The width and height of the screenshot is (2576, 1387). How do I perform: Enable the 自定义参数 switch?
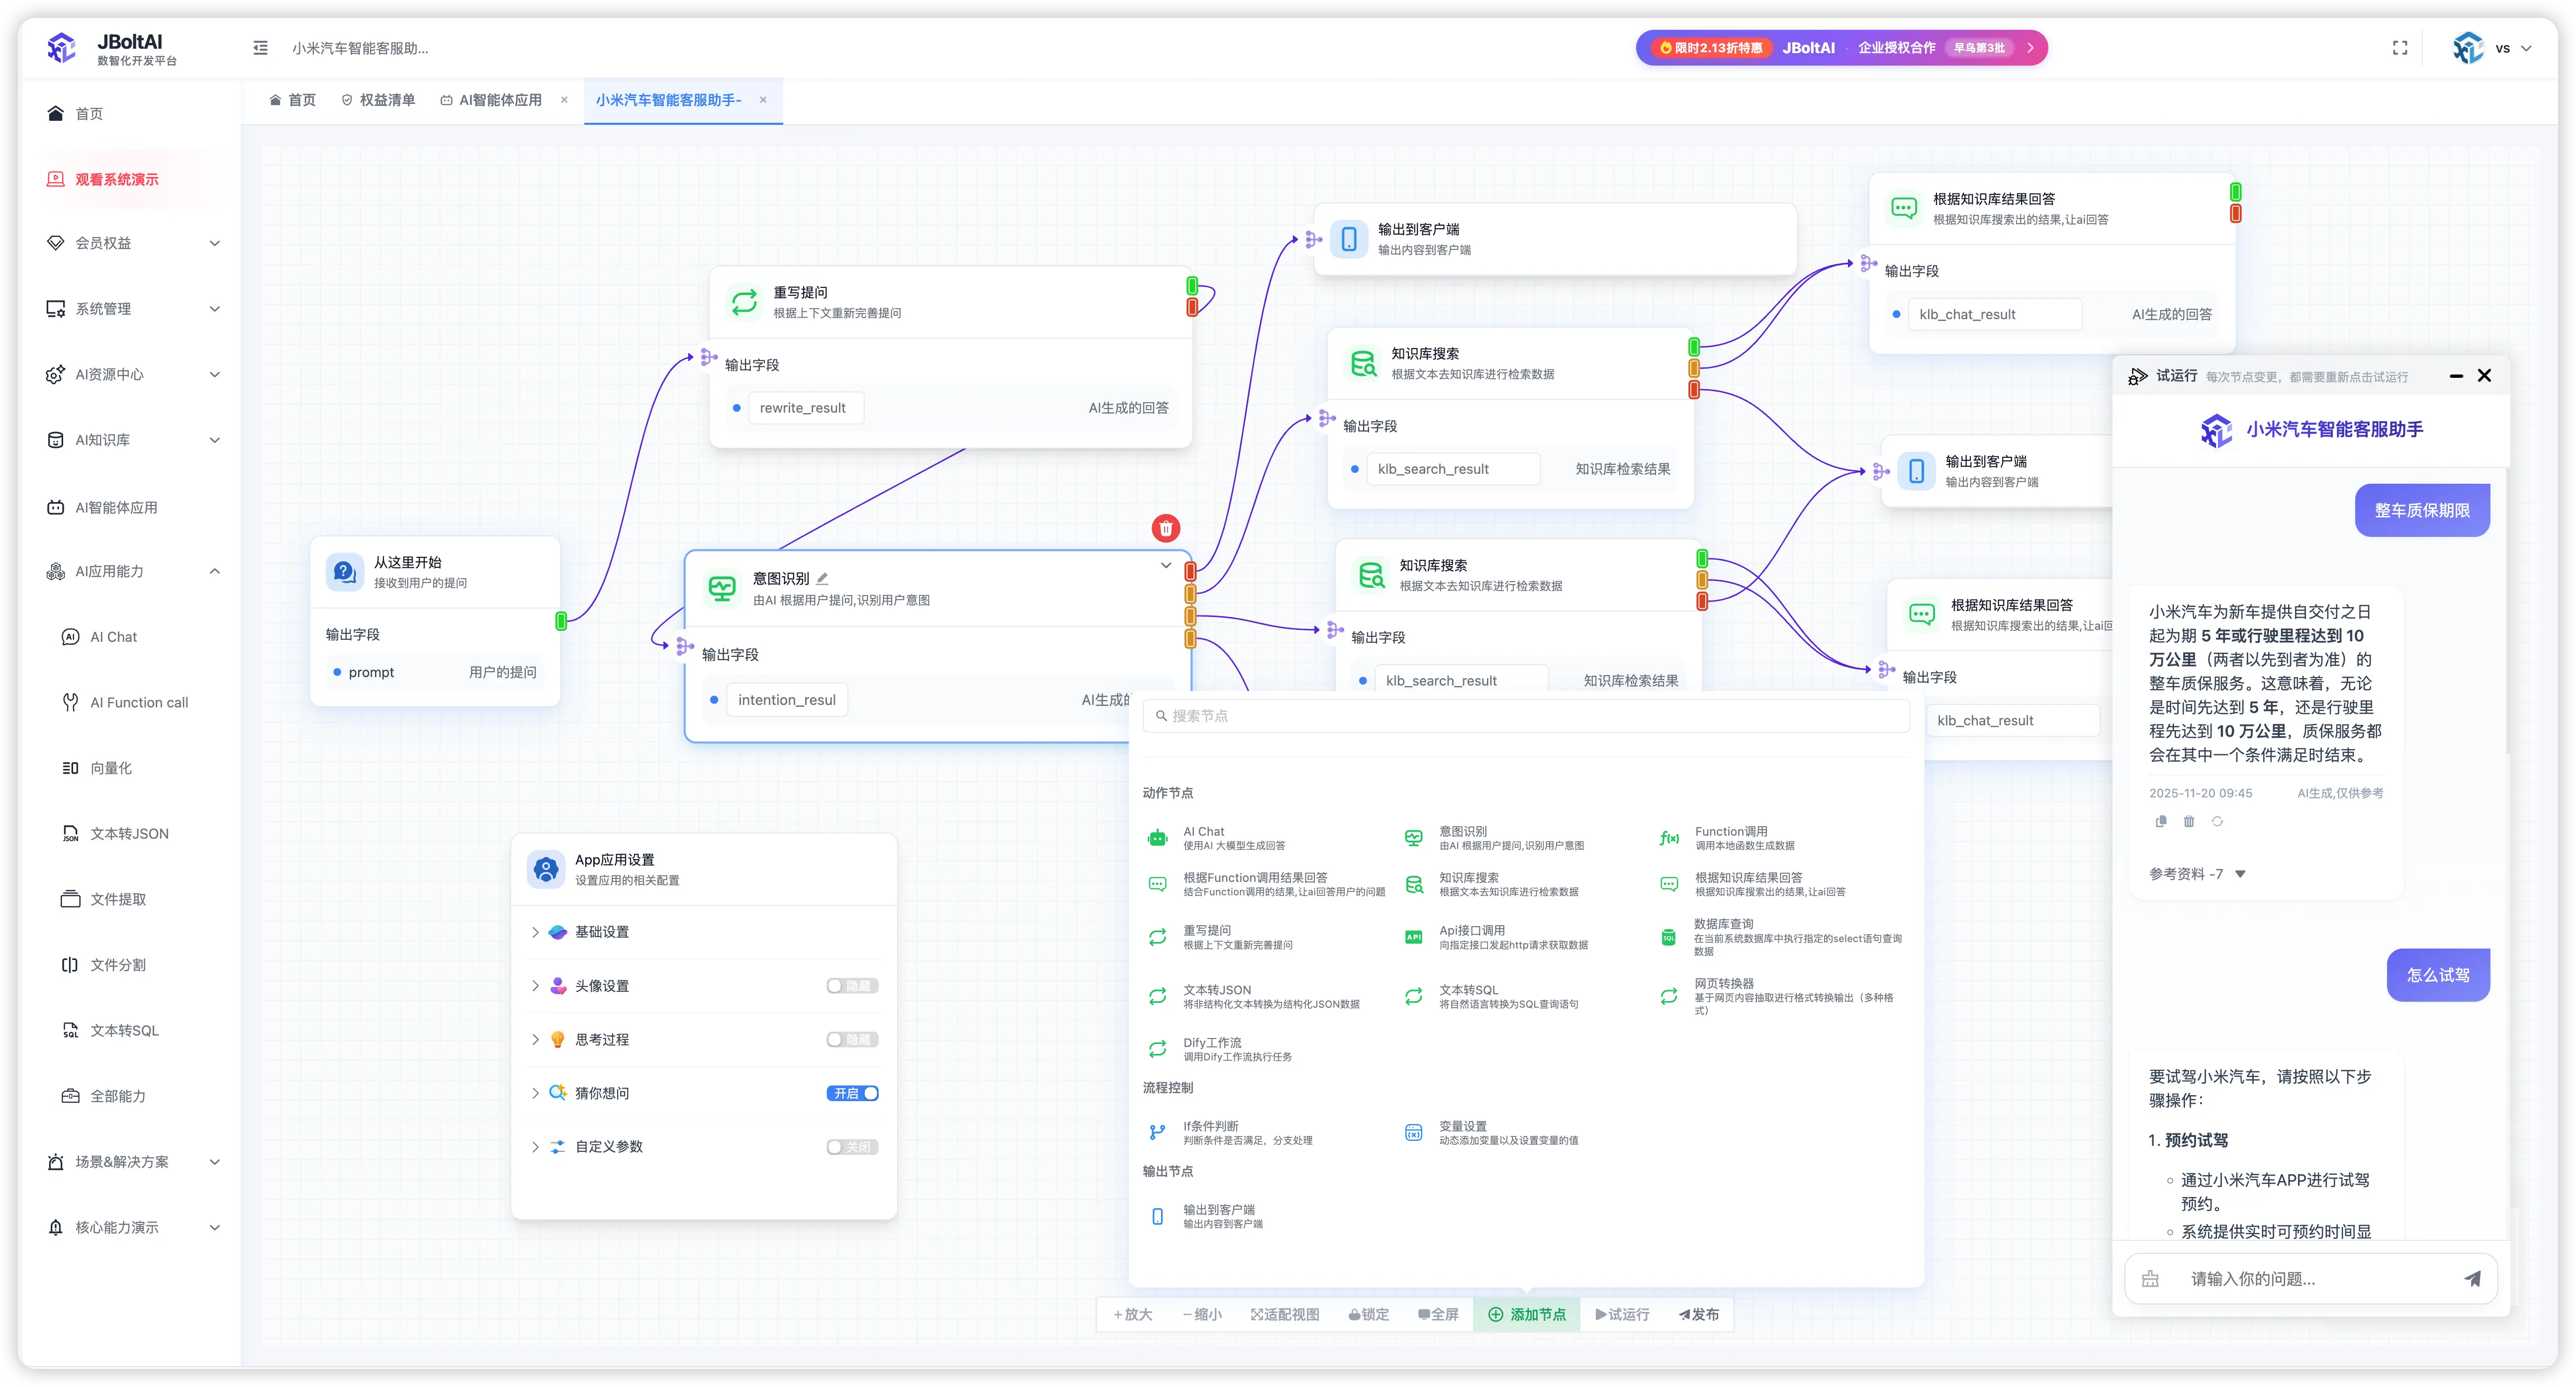click(851, 1147)
